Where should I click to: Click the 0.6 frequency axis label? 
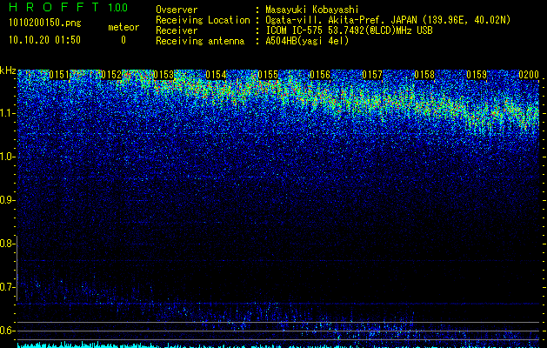(x=7, y=331)
